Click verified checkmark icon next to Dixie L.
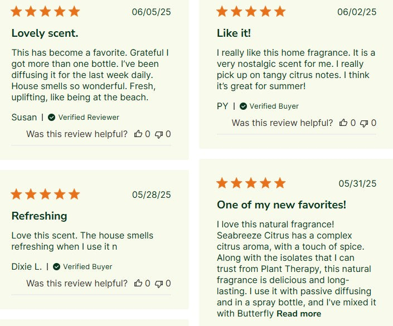The height and width of the screenshot is (326, 393). click(x=56, y=266)
